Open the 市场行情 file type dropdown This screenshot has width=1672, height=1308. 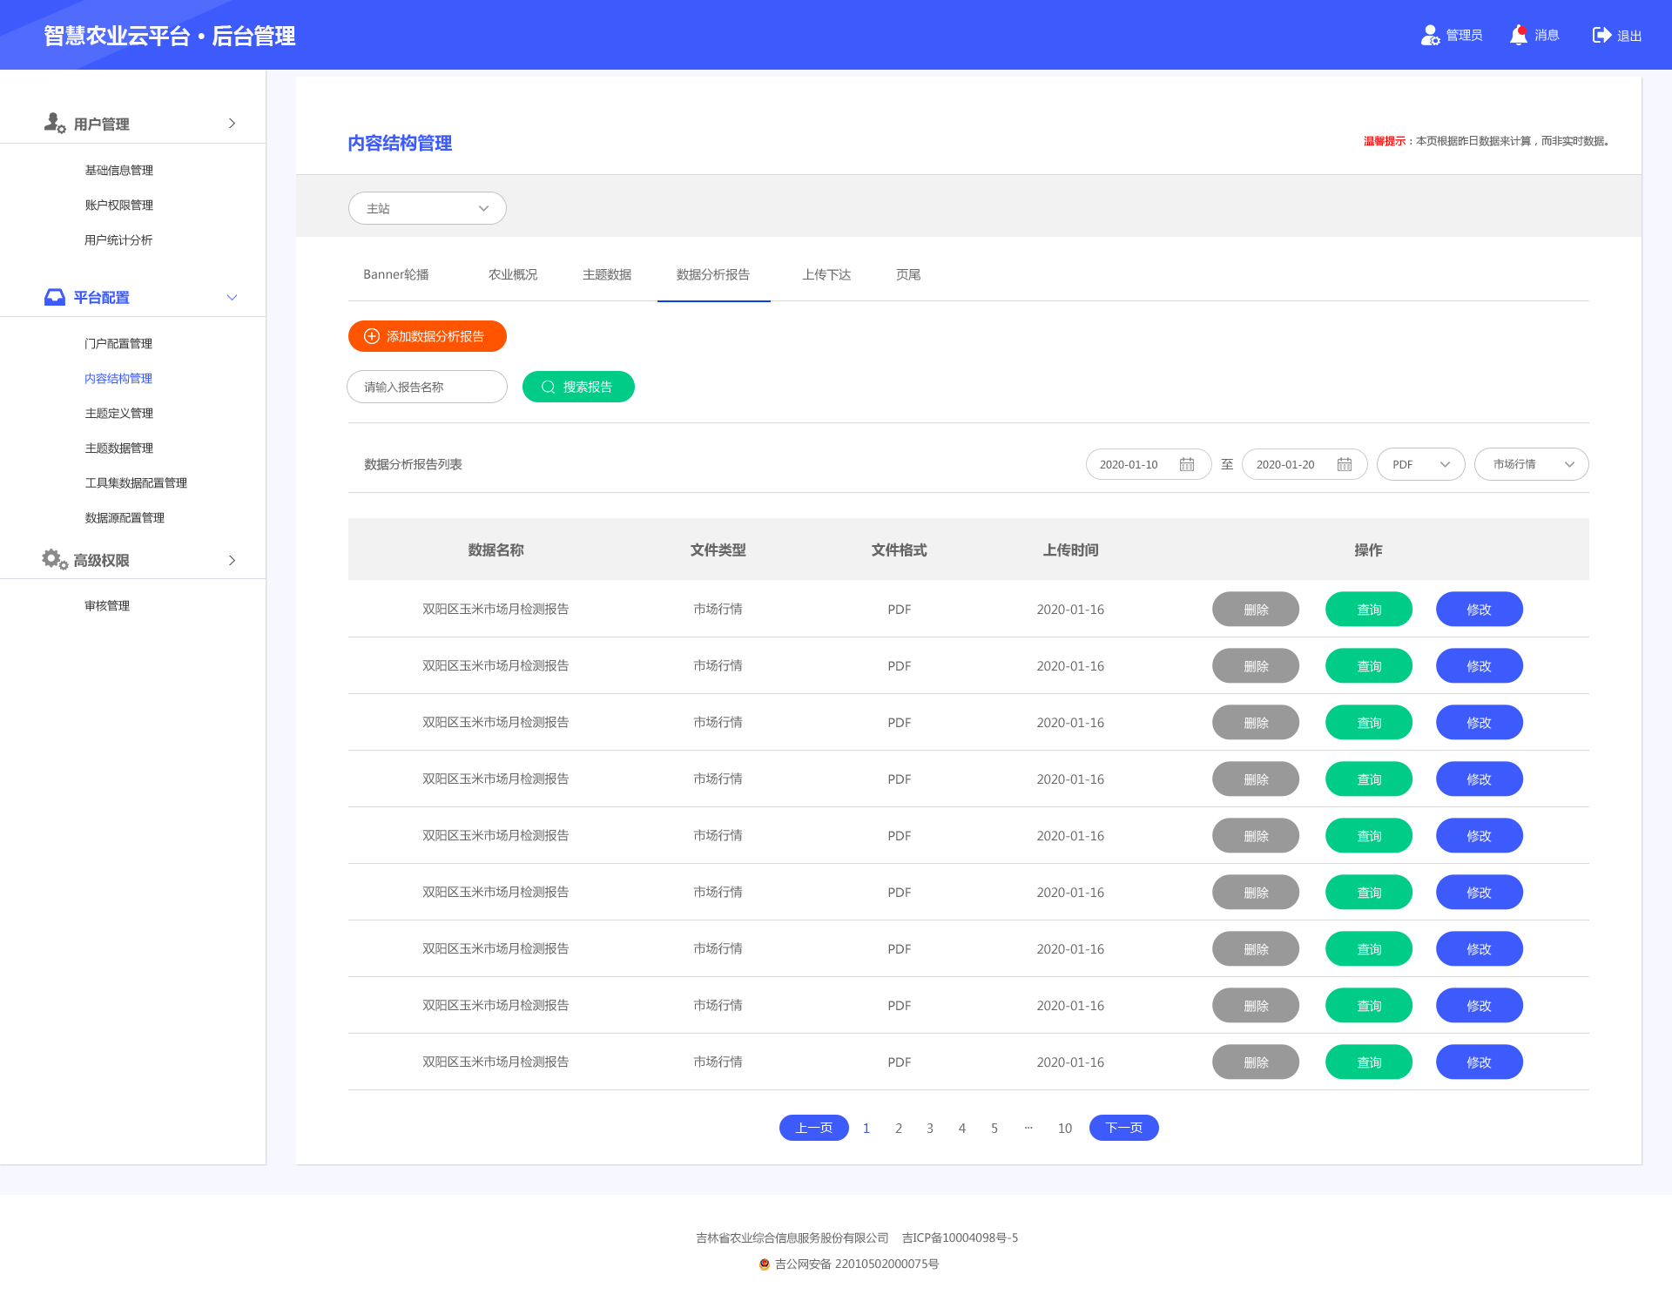pyautogui.click(x=1531, y=465)
